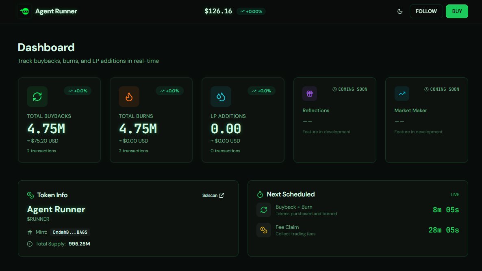482x271 pixels.
Task: Click the Buyback + Burn refresh icon
Action: click(x=263, y=210)
